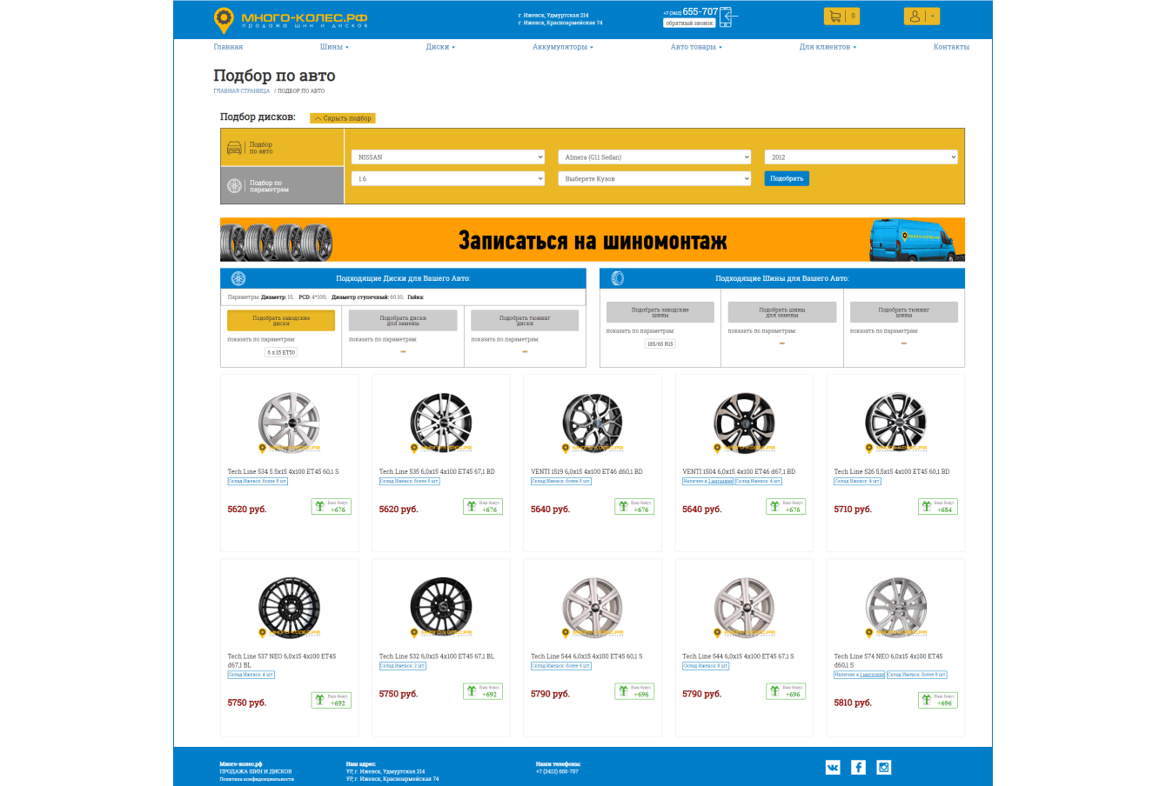Click the wheel icon in 'Подходящие Диски' header
The image size is (1166, 786).
[x=238, y=278]
